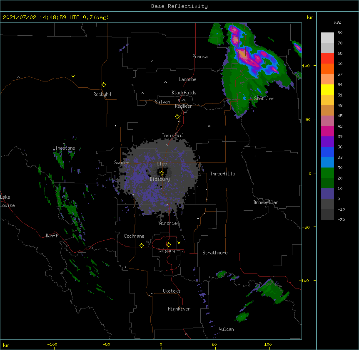
Task: Select the Sylvan label on the map
Action: (x=162, y=102)
